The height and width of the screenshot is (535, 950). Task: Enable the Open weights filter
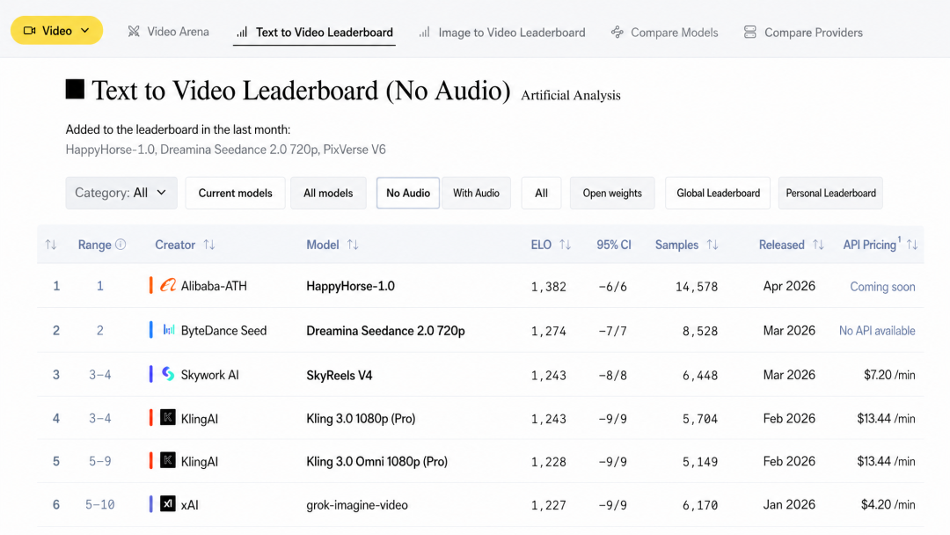tap(612, 193)
